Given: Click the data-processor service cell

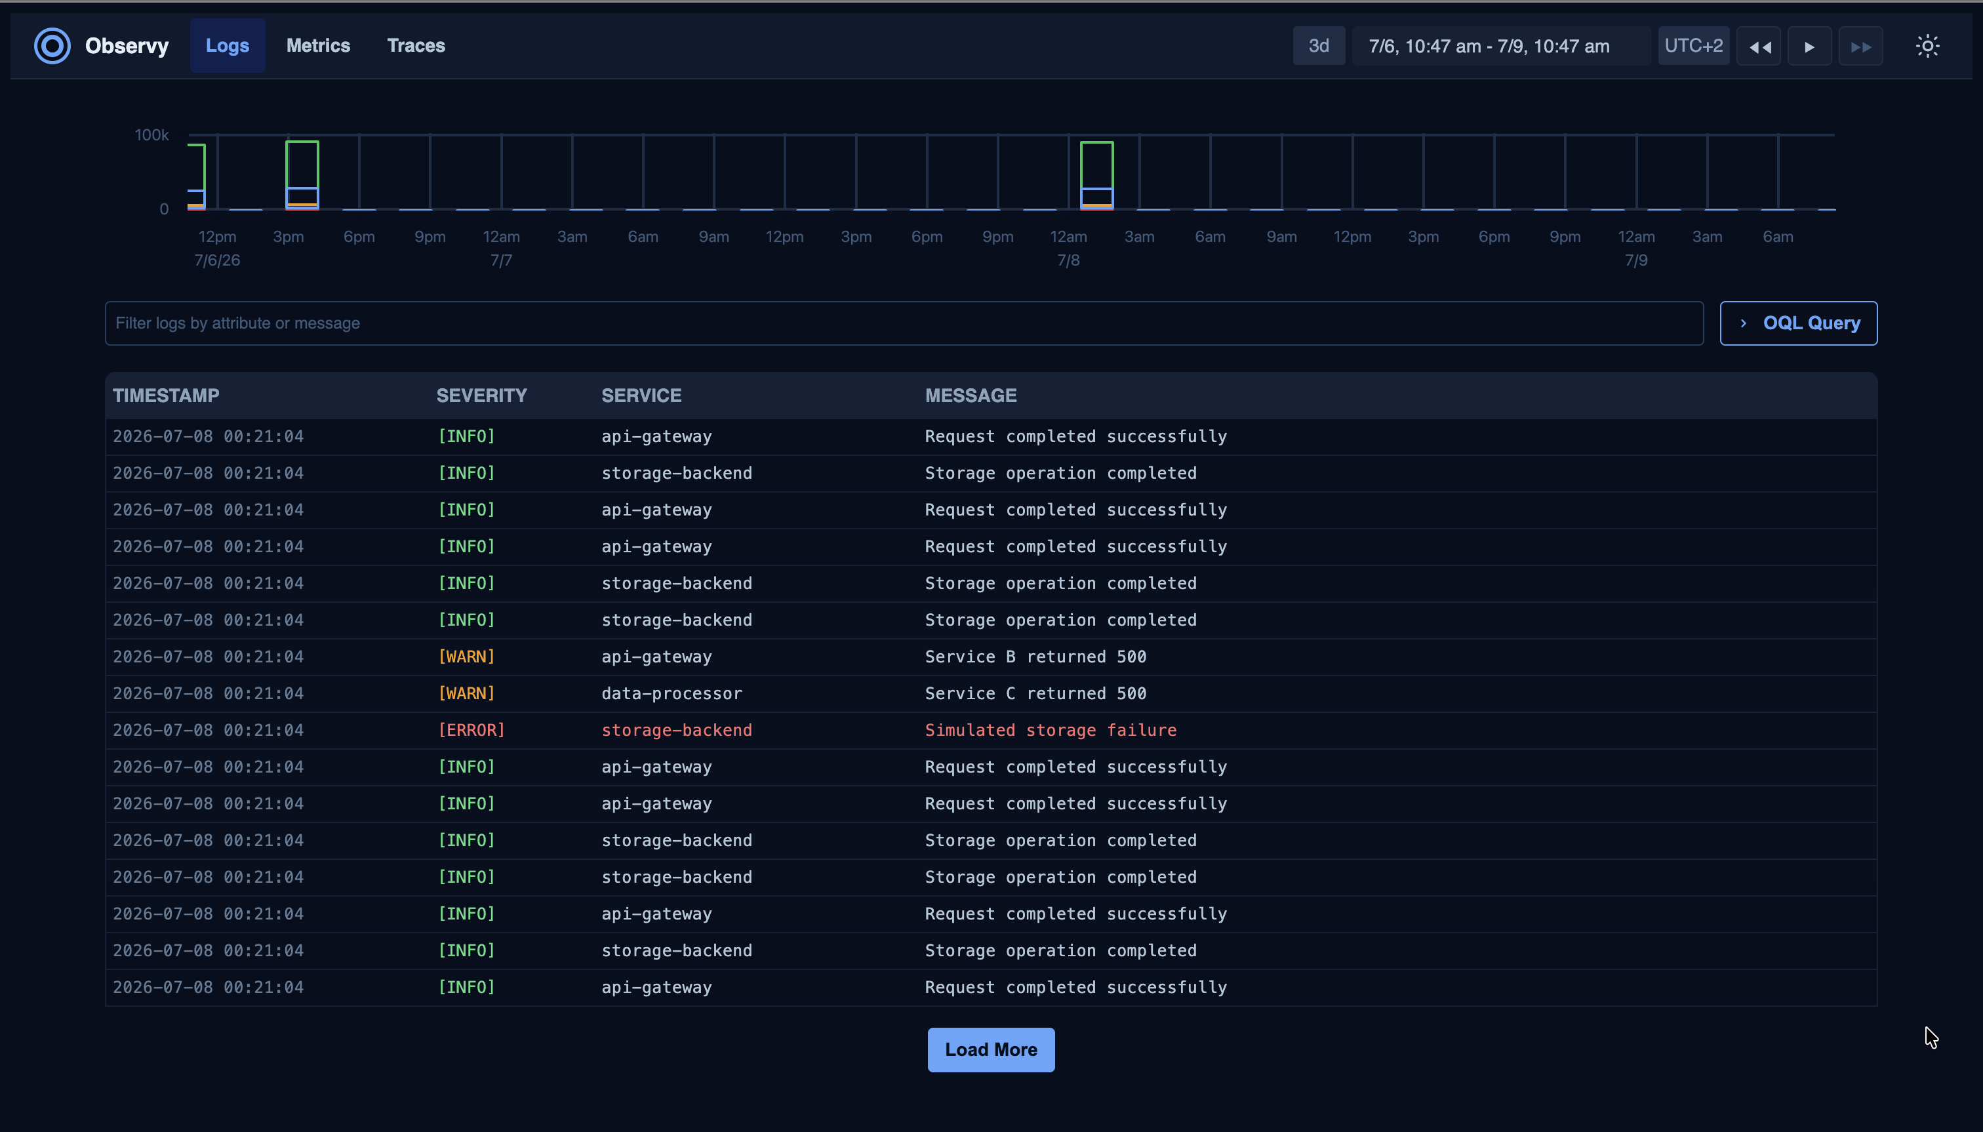Looking at the screenshot, I should click(x=671, y=693).
